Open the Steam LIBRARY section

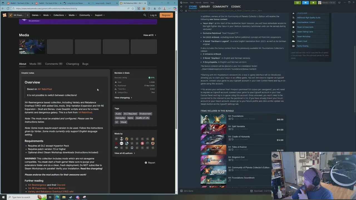(205, 6)
